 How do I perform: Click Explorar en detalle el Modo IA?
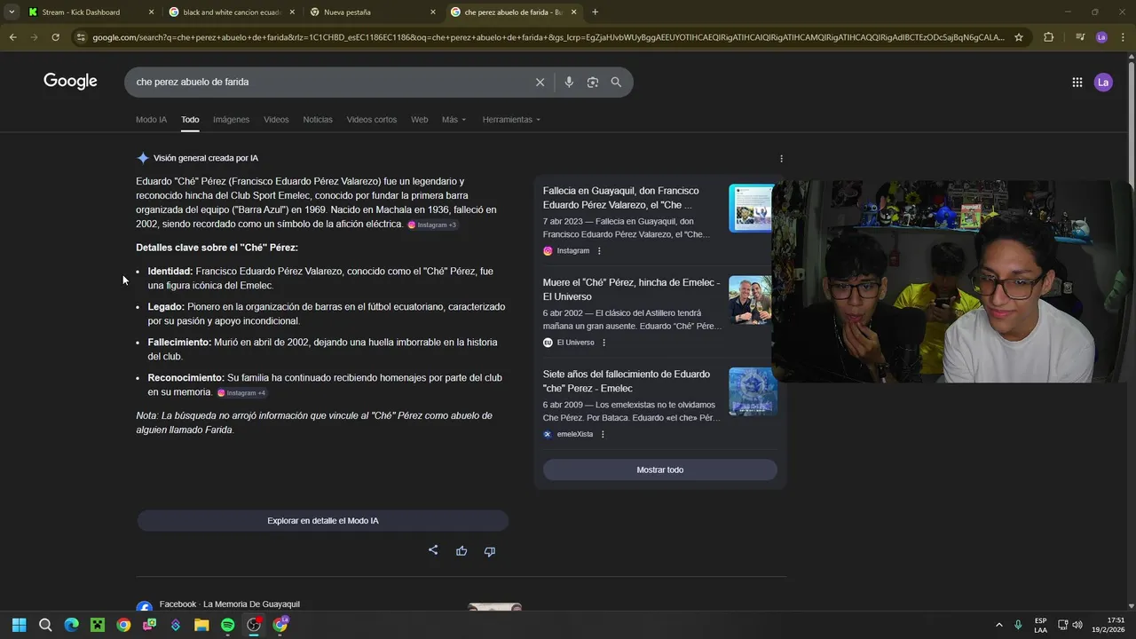pos(322,521)
